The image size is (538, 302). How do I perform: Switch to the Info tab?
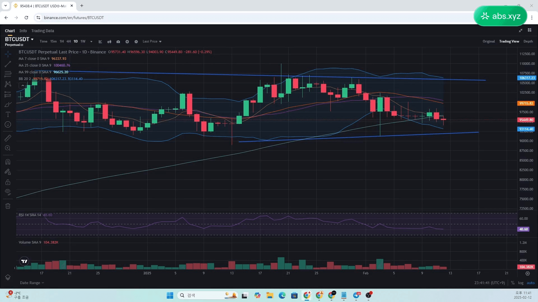point(23,31)
